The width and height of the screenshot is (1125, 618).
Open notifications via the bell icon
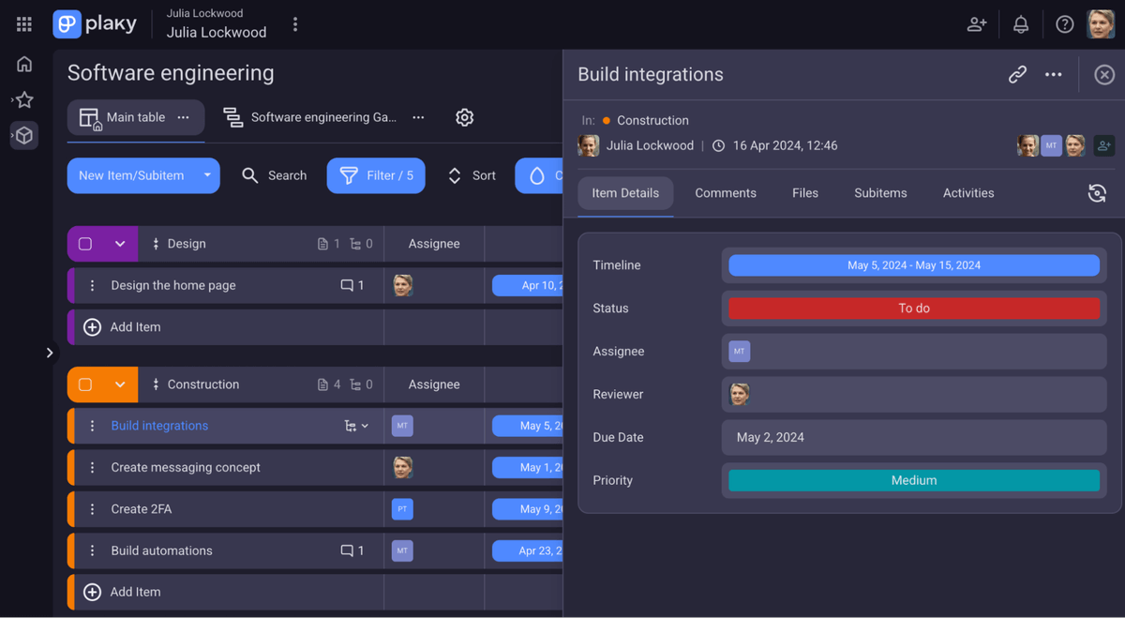[x=1021, y=23]
